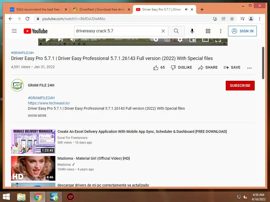This screenshot has height=202, width=270.
Task: Select the Driver Easy Pro YouTube tab
Action: (162, 9)
